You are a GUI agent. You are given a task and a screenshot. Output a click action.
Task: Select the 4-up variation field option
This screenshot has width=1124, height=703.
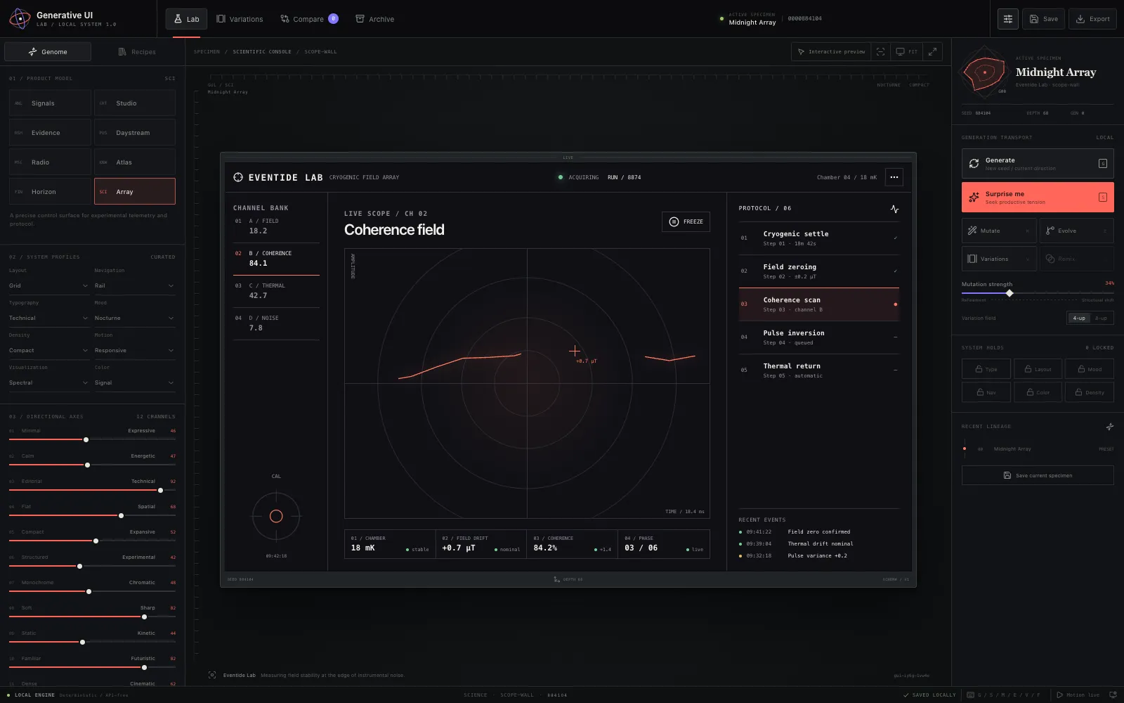(1079, 318)
